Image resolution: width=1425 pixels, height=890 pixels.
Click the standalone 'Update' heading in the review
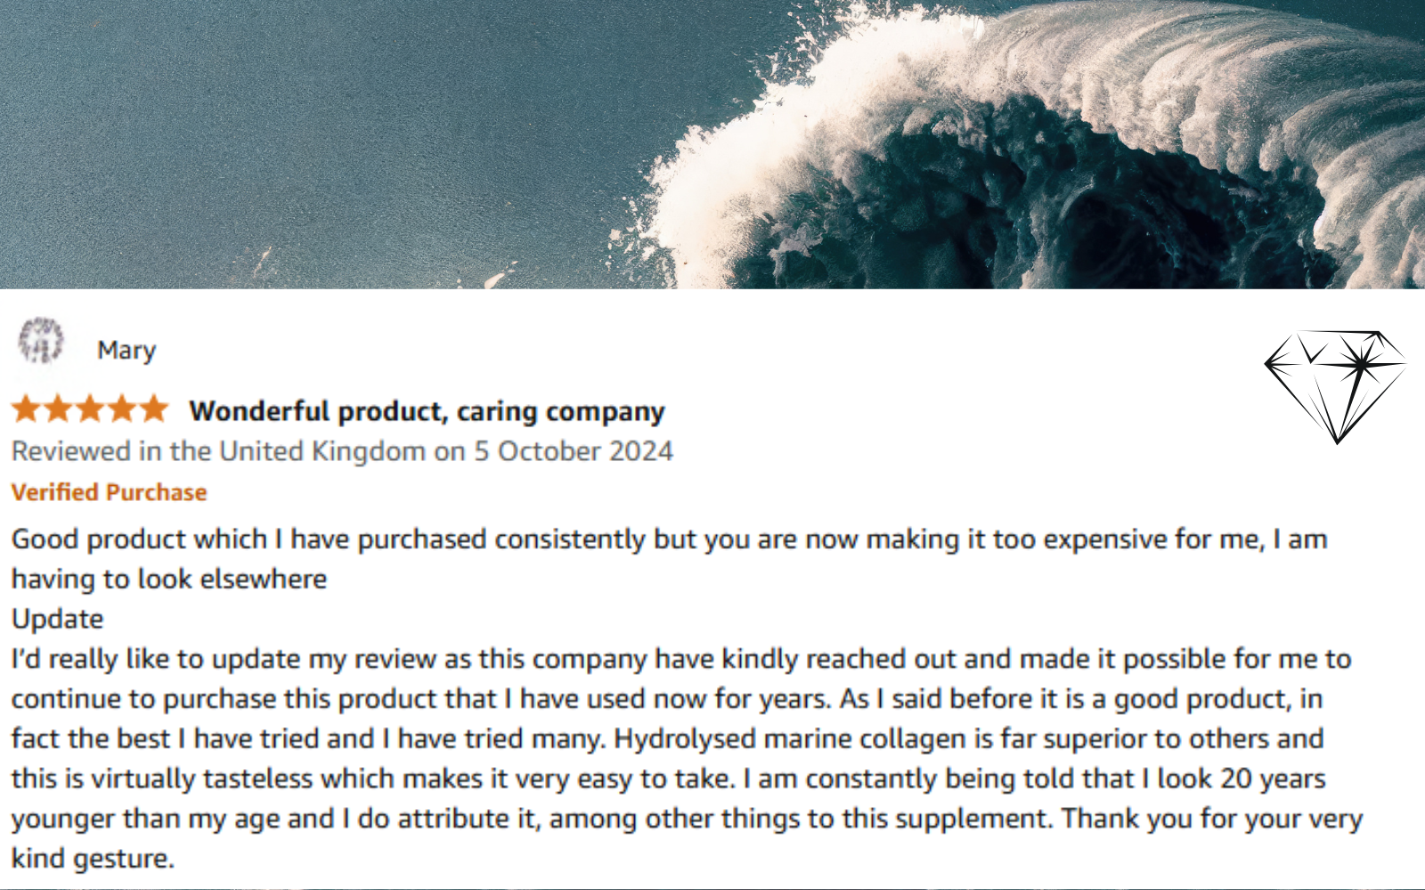(x=57, y=619)
